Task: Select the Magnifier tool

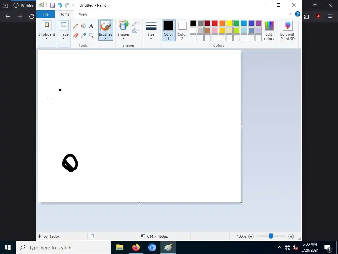Action: pyautogui.click(x=91, y=35)
